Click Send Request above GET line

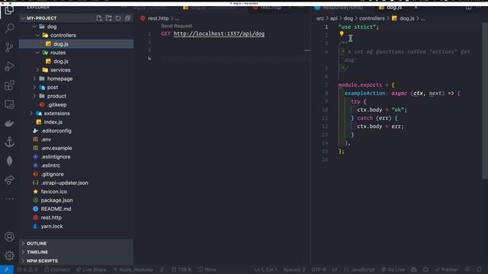coord(176,26)
